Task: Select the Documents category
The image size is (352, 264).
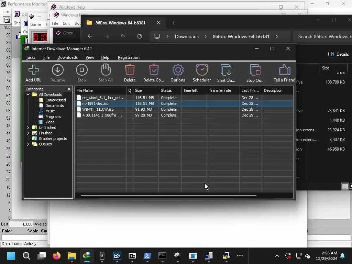Action: pyautogui.click(x=54, y=106)
